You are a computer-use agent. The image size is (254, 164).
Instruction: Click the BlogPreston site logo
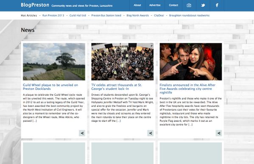35,5
